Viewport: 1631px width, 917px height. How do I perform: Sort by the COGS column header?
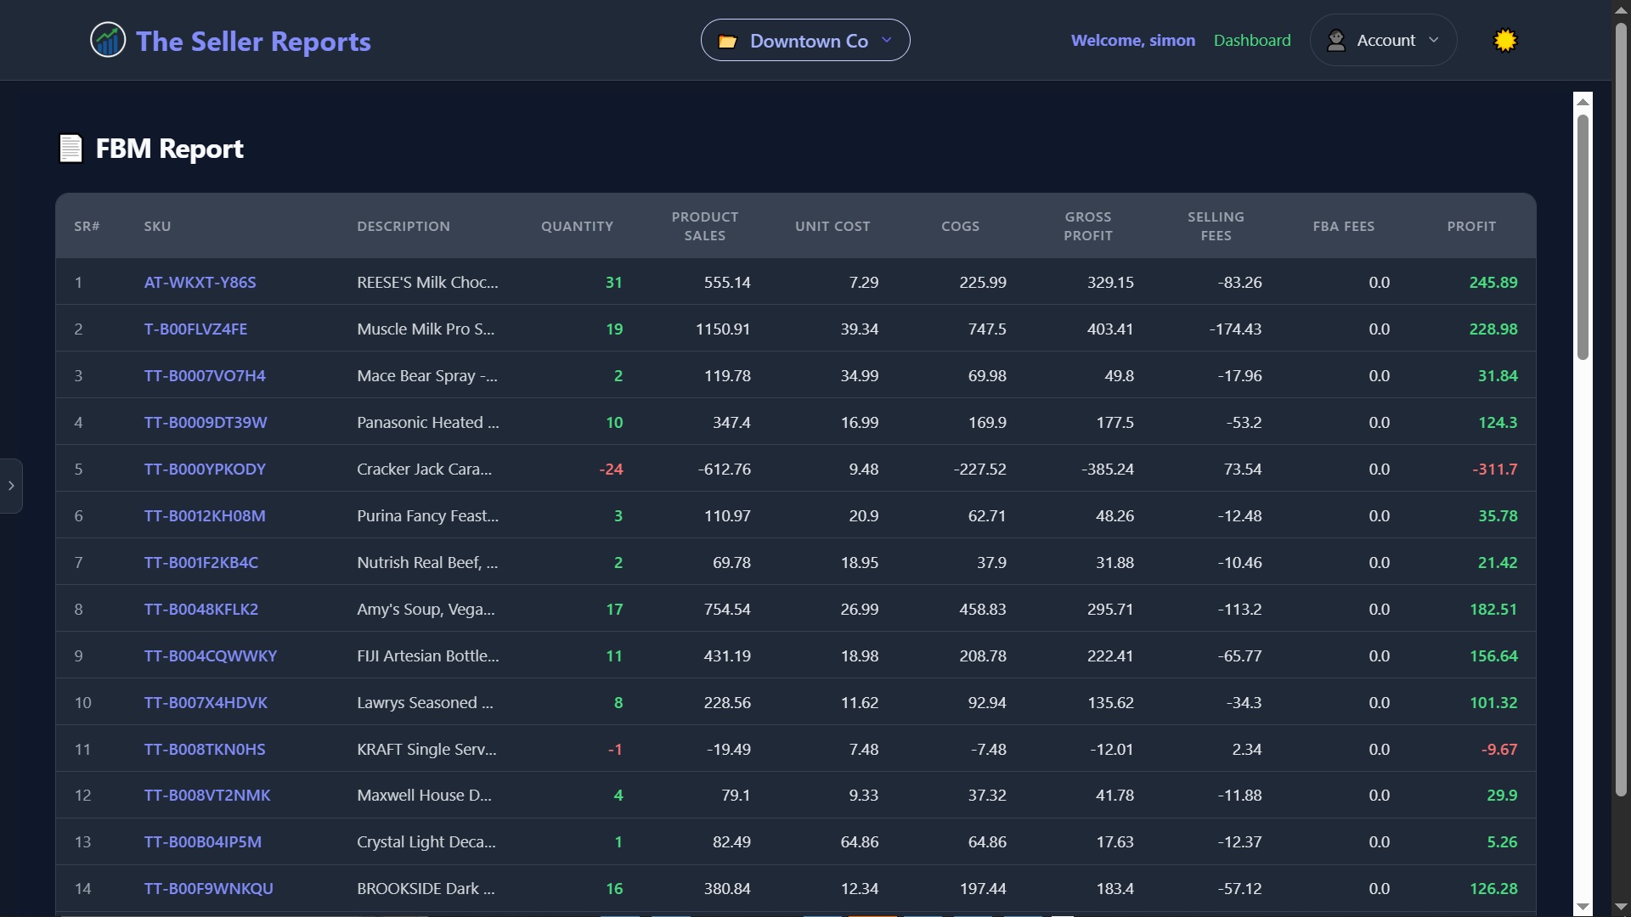click(x=960, y=226)
